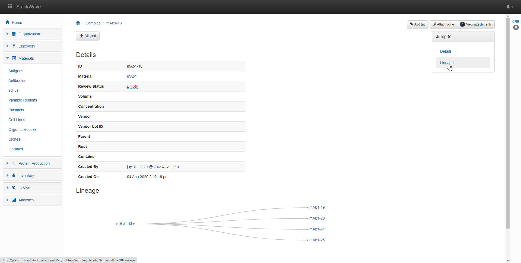Open the StackWave apps grid icon
The width and height of the screenshot is (521, 263).
(10, 7)
